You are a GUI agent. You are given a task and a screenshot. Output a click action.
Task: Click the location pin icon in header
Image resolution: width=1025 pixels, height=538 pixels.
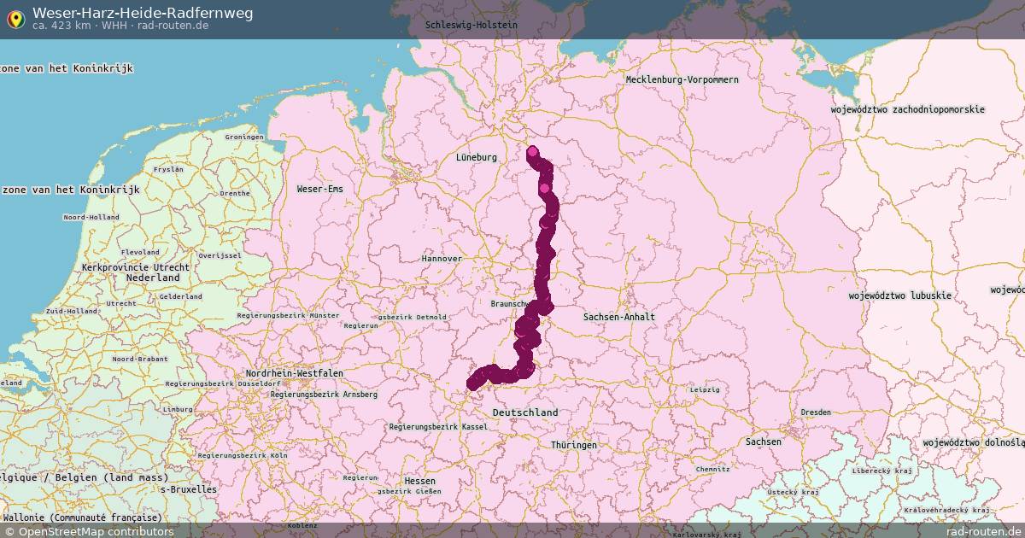pyautogui.click(x=15, y=17)
